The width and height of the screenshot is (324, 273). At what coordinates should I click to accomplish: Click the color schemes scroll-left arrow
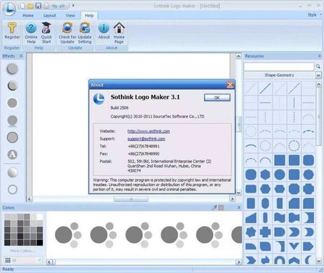pyautogui.click(x=49, y=262)
